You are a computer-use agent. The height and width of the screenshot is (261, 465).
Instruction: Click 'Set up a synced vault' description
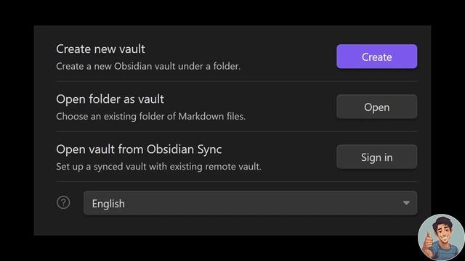tap(158, 166)
